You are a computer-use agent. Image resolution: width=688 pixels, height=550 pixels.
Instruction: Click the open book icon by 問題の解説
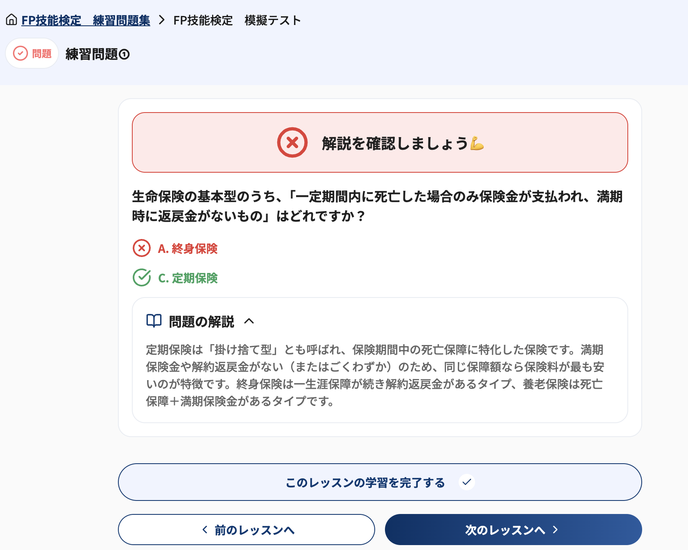(154, 321)
